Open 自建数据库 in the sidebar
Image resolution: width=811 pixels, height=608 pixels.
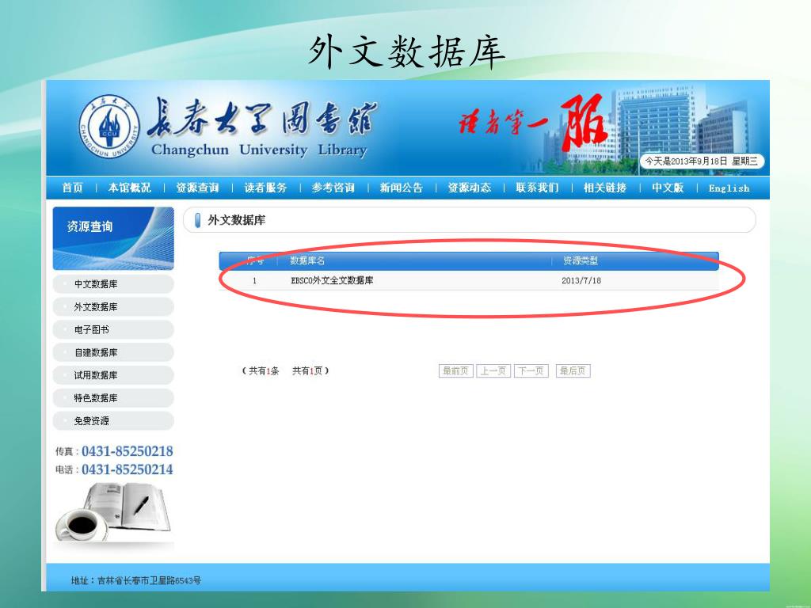pyautogui.click(x=113, y=352)
